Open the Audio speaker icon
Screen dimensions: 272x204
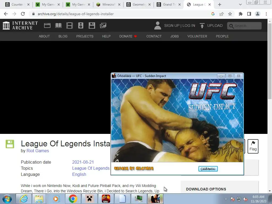pos(81,25)
